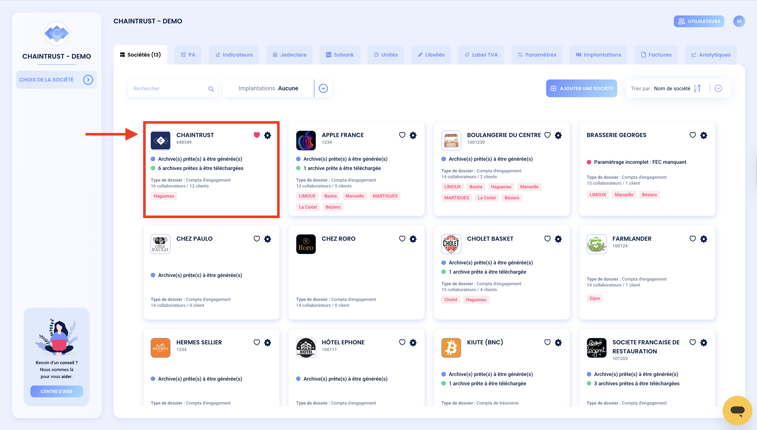Toggle favorite heart on CHAINTRUST card

coord(256,135)
